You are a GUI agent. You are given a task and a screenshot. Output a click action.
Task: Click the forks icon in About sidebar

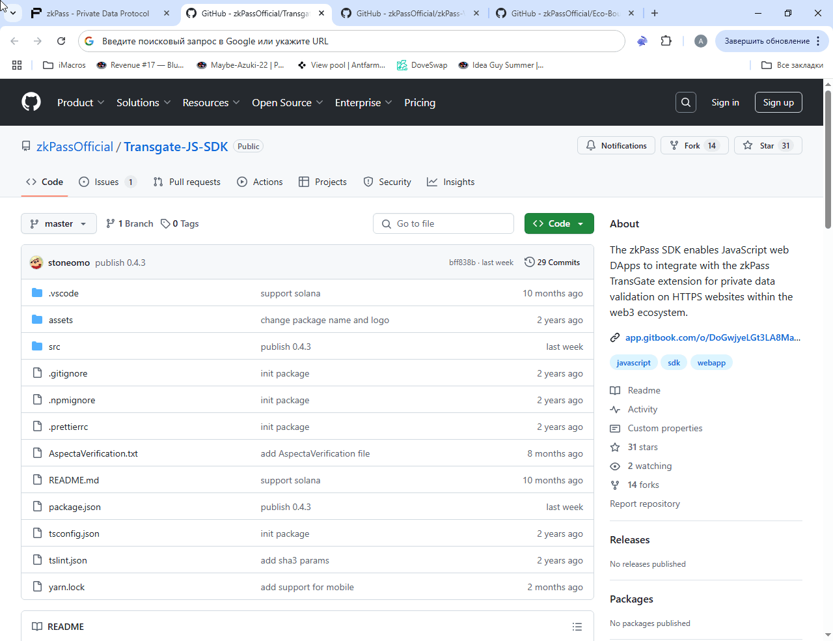coord(615,485)
